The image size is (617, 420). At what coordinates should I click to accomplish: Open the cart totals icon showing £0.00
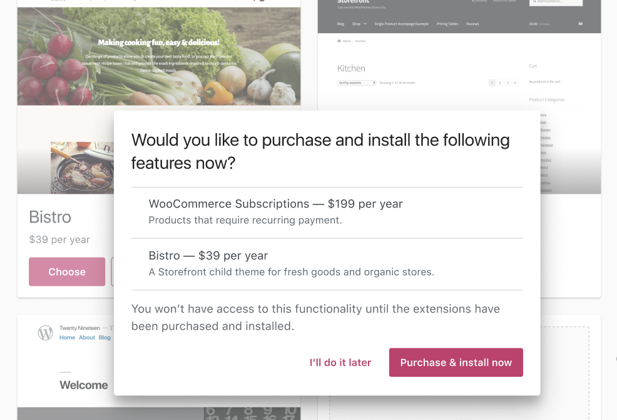pyautogui.click(x=532, y=22)
